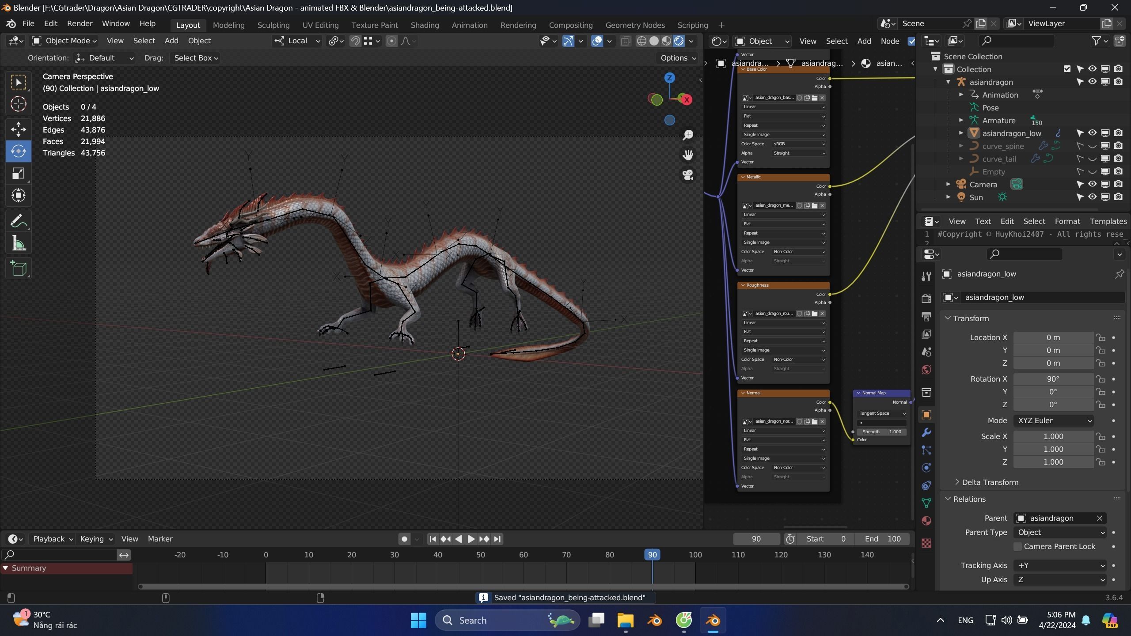The width and height of the screenshot is (1131, 636).
Task: Open the Object Data green triangle tab
Action: click(926, 503)
